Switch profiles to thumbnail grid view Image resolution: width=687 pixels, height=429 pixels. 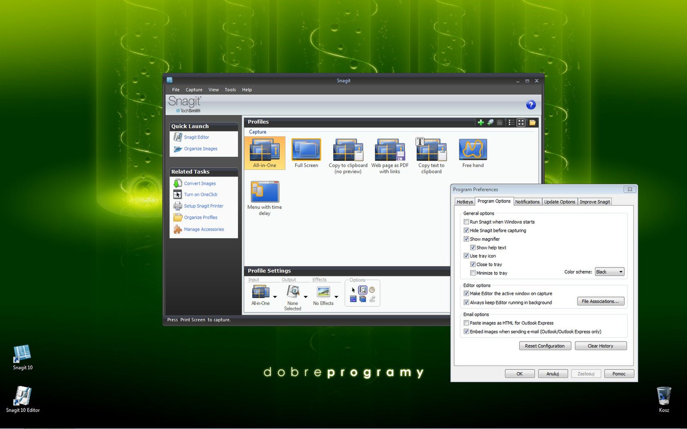click(521, 122)
